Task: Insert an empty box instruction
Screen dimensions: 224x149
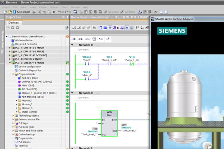Action: (x=94, y=39)
